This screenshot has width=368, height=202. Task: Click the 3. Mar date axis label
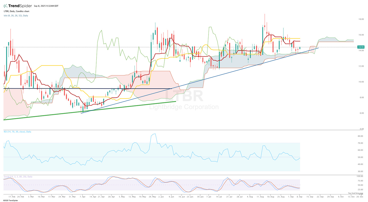[x=31, y=196]
